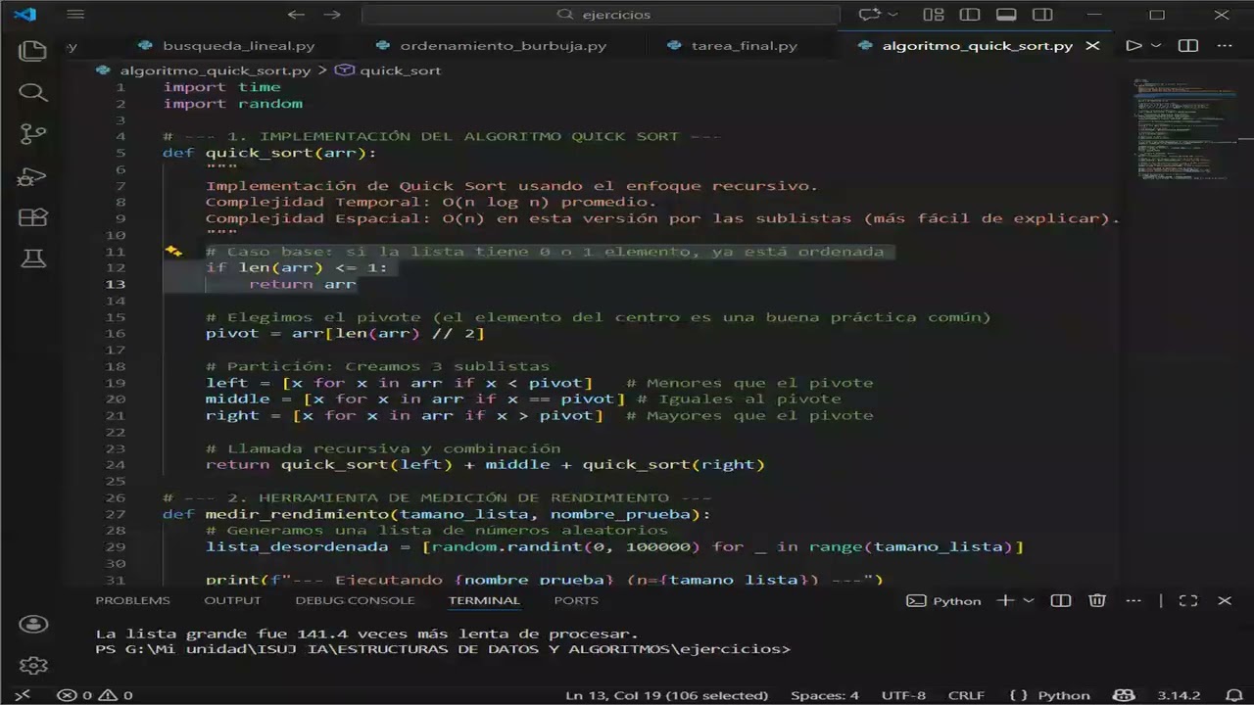Image resolution: width=1254 pixels, height=705 pixels.
Task: Open the Copilot chat icon in title bar
Action: point(869,15)
